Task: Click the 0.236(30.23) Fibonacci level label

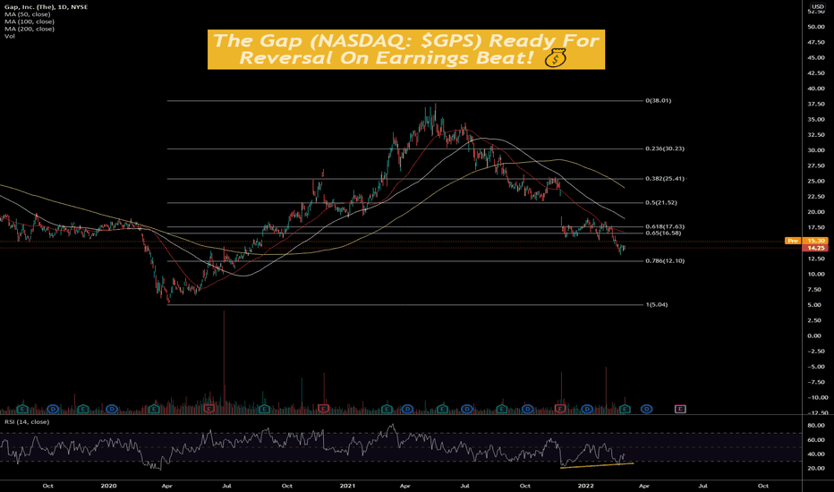Action: coord(665,148)
